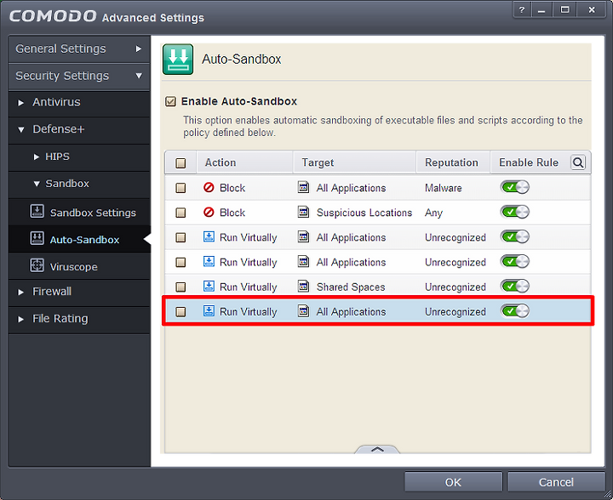
Task: Click the Block icon in Suspicious Locations row
Action: click(209, 213)
